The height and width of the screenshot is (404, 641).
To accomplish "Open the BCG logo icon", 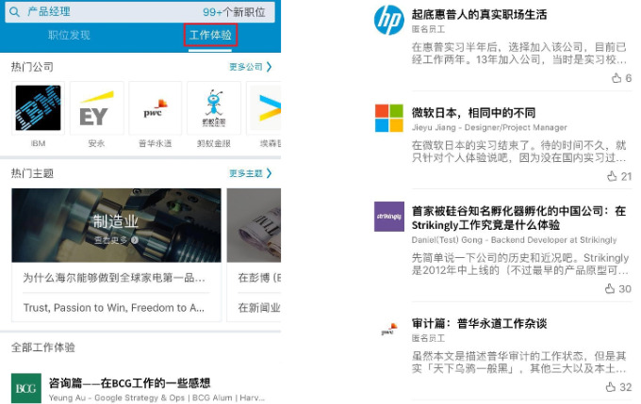I will point(26,388).
